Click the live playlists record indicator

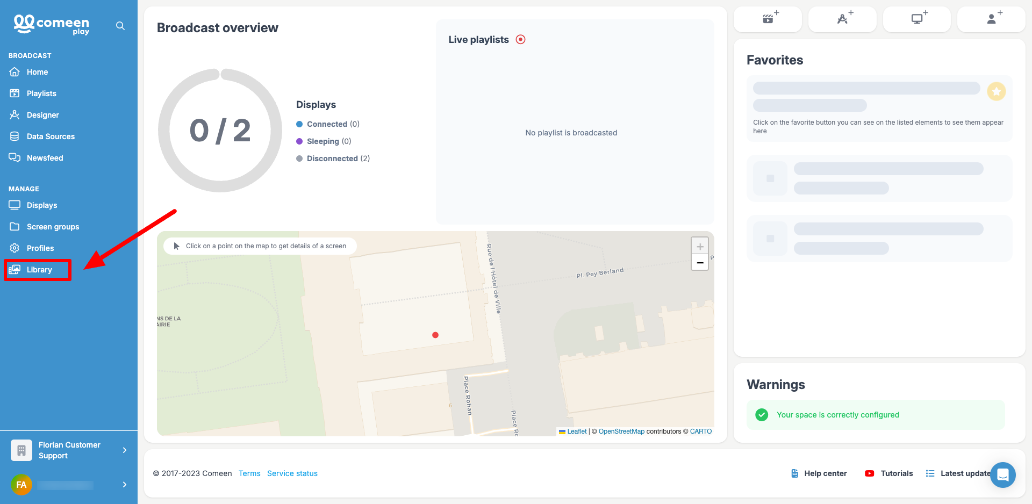click(520, 39)
